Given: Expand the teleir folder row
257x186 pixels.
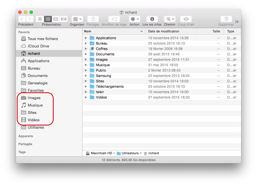Looking at the screenshot, I should (x=86, y=92).
